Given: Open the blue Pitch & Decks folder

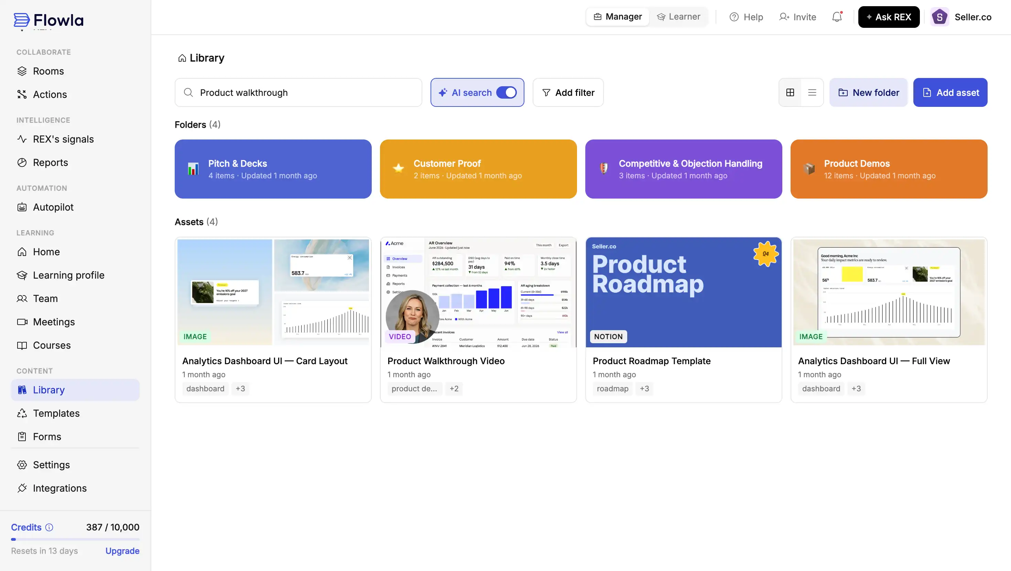Looking at the screenshot, I should coord(273,169).
